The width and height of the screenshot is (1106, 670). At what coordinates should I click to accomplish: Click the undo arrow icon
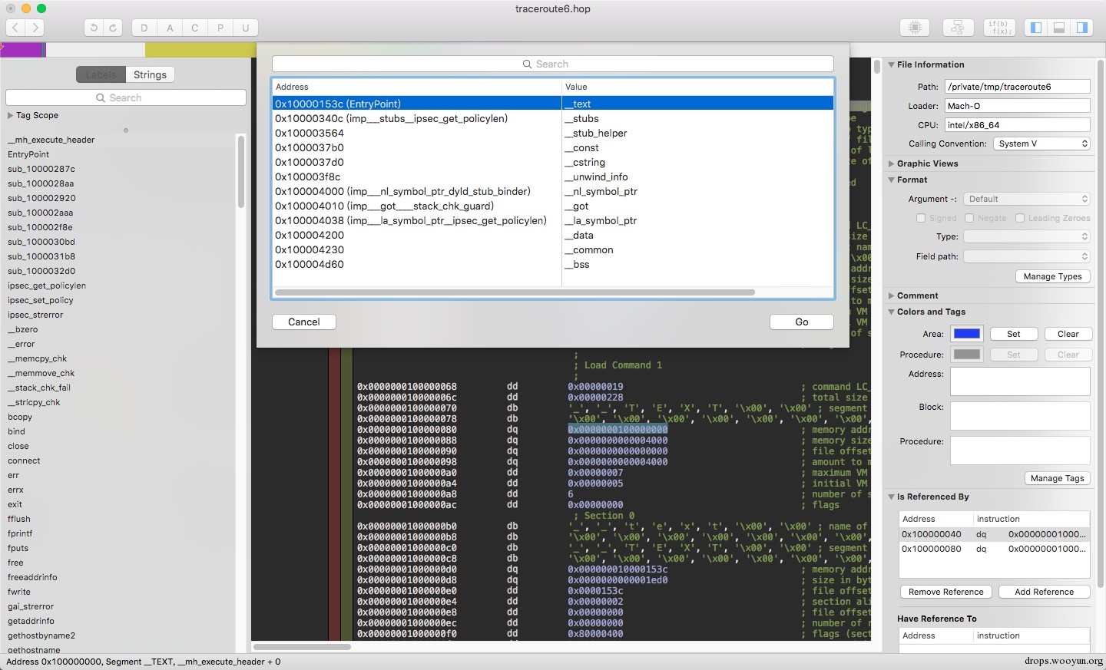coord(94,28)
